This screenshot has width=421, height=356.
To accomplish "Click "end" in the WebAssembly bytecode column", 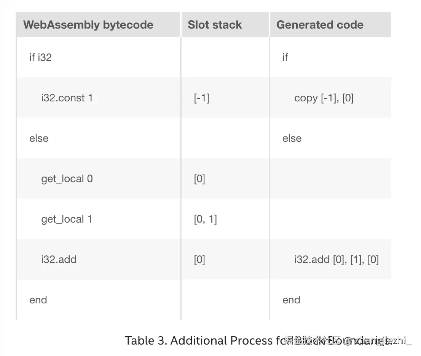I will tap(38, 300).
